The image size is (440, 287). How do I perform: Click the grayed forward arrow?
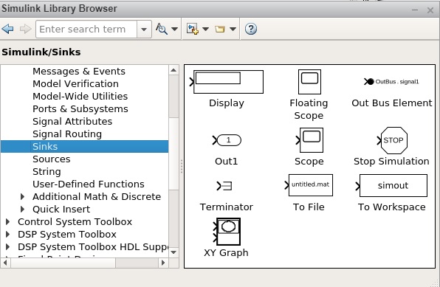pos(25,29)
